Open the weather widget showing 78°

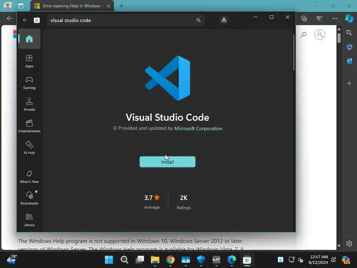12,259
